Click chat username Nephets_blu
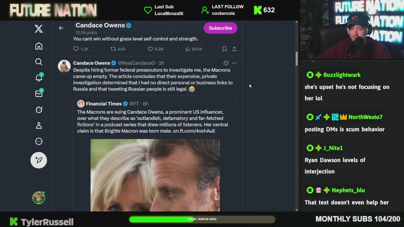The width and height of the screenshot is (404, 227). tap(348, 190)
